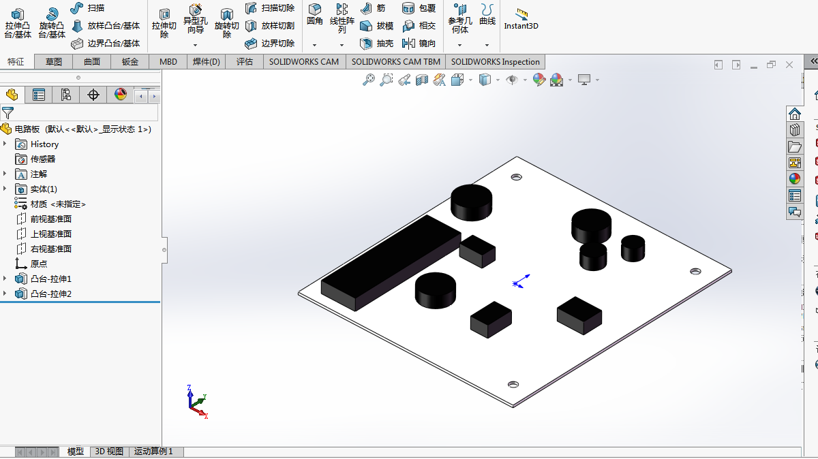Open the 曲线 curves dropdown arrow
Image resolution: width=818 pixels, height=459 pixels.
click(487, 45)
